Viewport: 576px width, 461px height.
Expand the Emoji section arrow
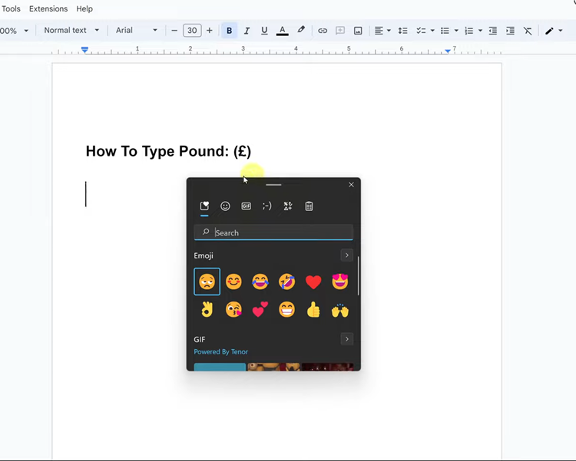(347, 255)
